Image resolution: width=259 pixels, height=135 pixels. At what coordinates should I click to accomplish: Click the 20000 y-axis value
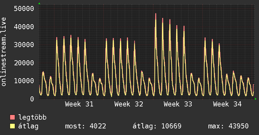pyautogui.click(x=24, y=63)
